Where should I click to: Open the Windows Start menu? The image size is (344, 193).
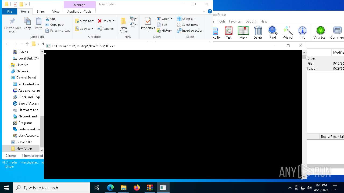coord(6,188)
